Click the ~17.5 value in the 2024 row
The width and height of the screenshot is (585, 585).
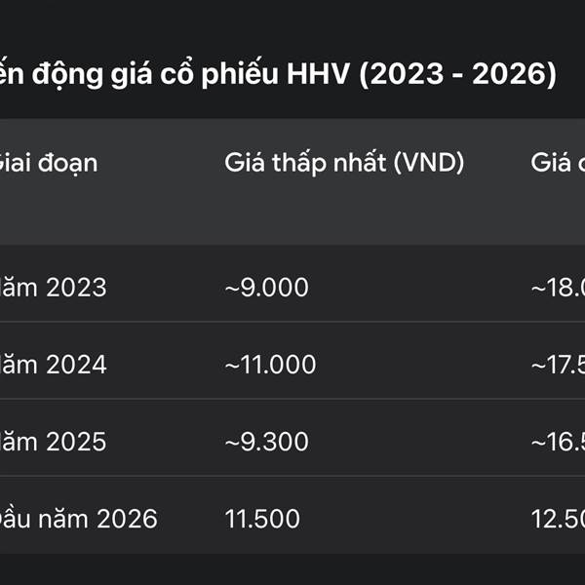coord(558,365)
